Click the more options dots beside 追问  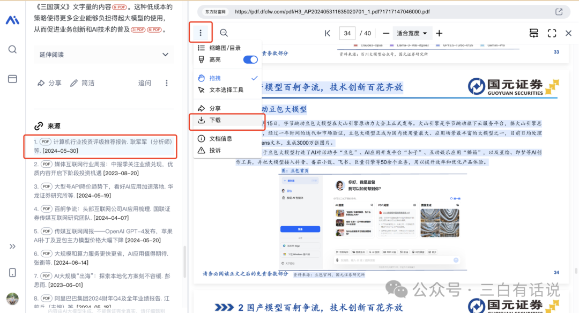tap(167, 83)
